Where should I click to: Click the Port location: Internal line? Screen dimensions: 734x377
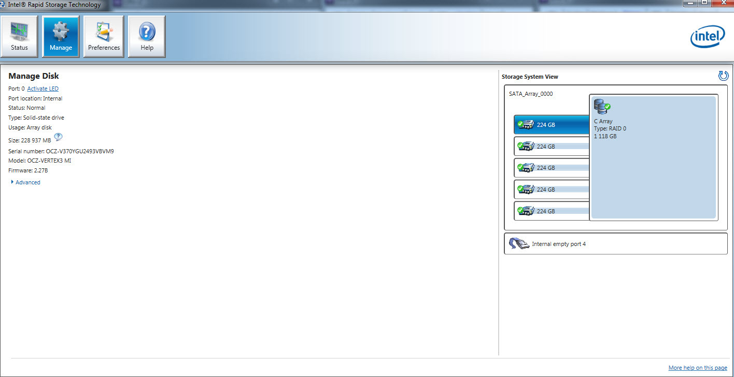click(x=35, y=98)
